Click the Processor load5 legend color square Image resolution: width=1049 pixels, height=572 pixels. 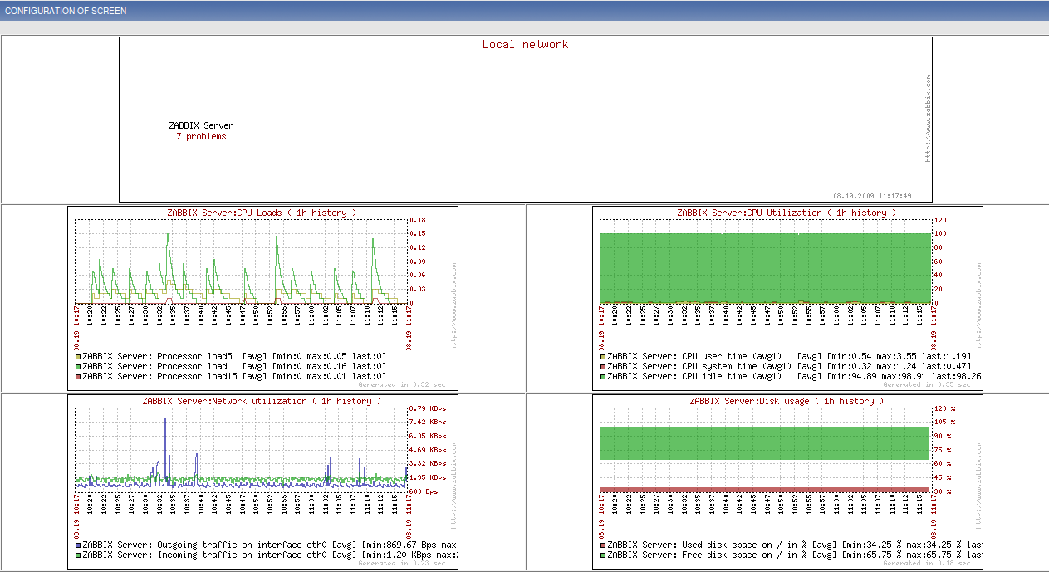[x=78, y=356]
